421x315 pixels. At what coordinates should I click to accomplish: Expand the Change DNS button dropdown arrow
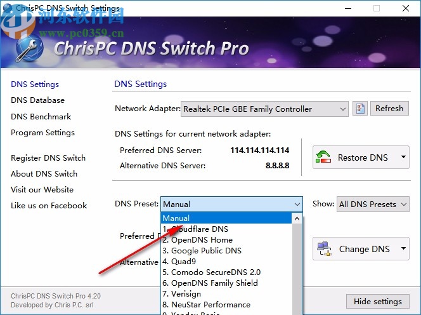click(x=403, y=248)
